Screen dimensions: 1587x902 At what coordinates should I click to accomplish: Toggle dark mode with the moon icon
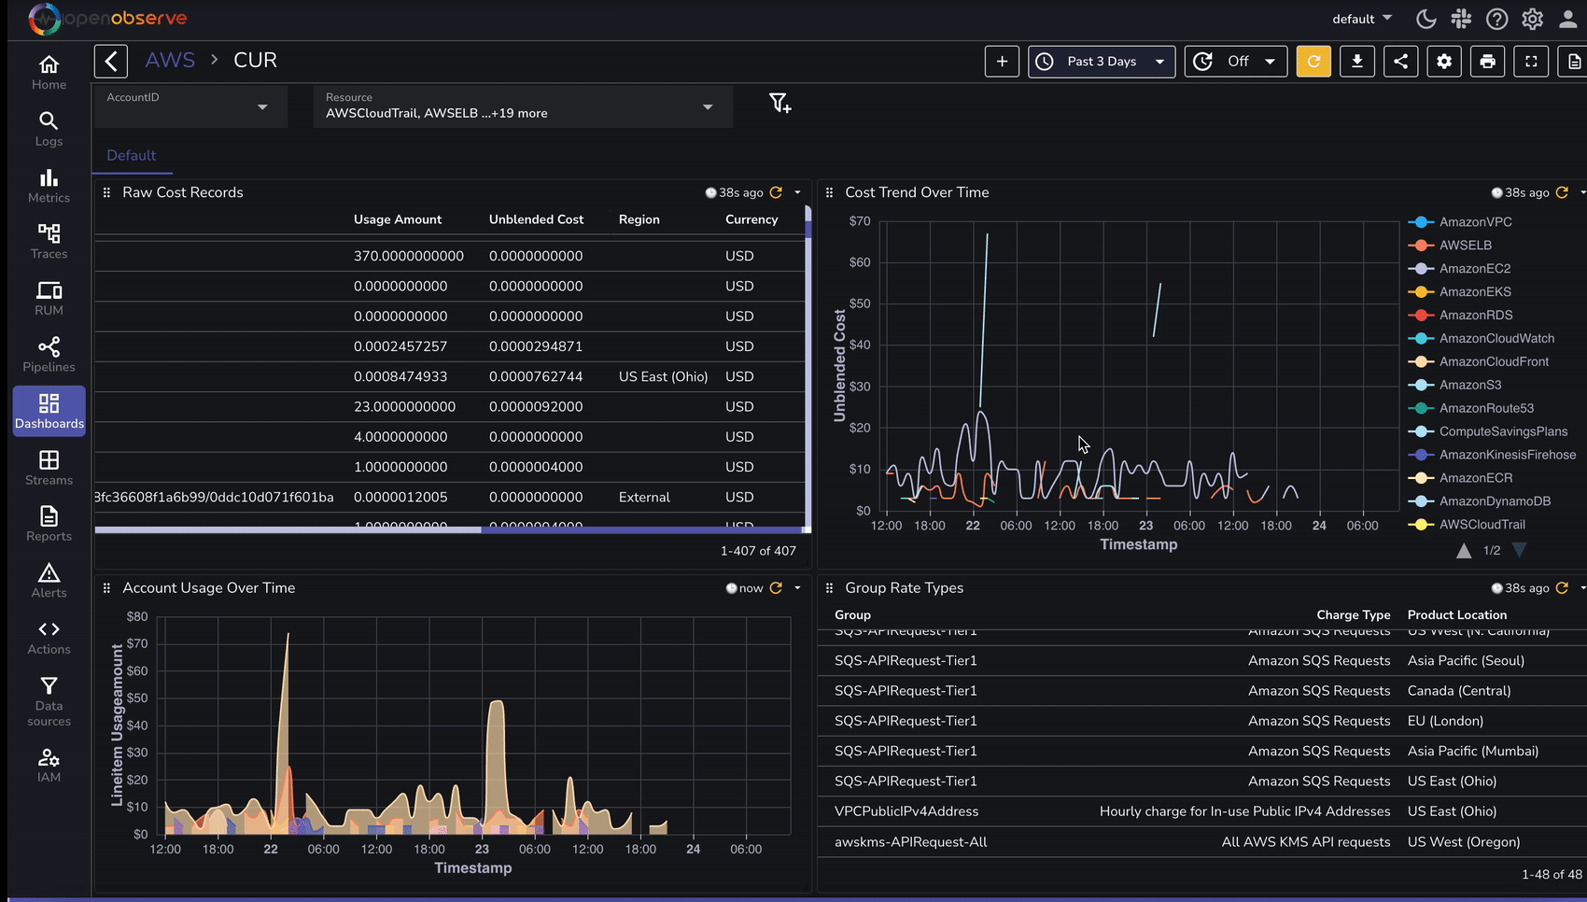tap(1425, 19)
